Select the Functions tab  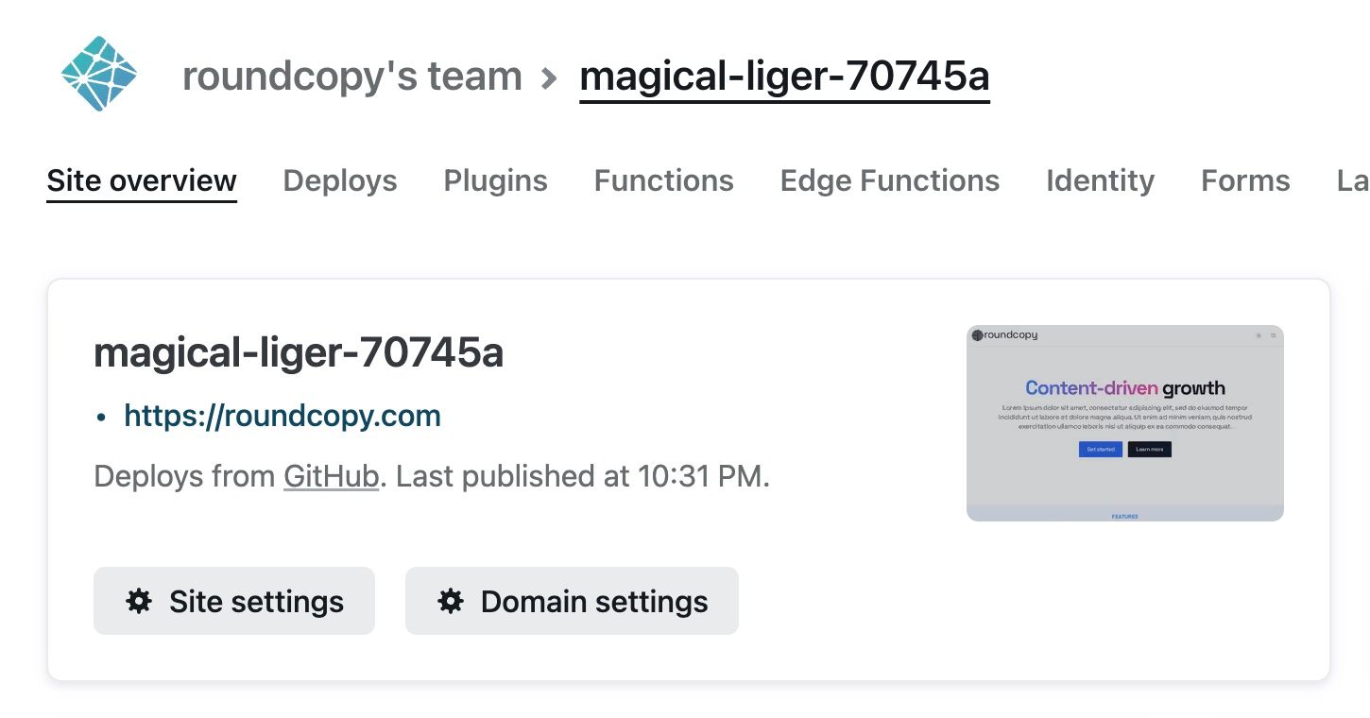(663, 180)
